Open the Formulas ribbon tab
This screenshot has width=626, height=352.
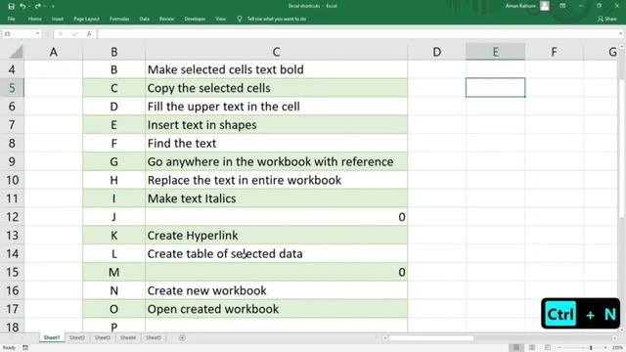(119, 19)
